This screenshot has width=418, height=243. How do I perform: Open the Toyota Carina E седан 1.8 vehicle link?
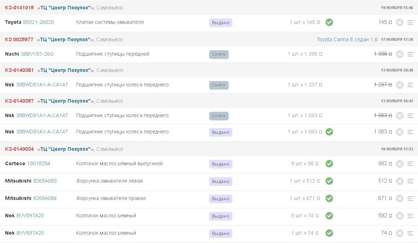point(347,40)
